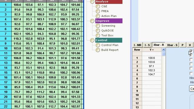The width and height of the screenshot is (194, 109).
Task: Open the Control phase header
Action: click(x=109, y=40)
